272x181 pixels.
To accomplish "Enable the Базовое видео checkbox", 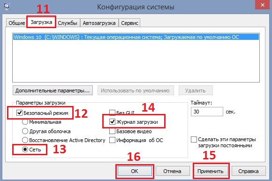I will tap(112, 131).
